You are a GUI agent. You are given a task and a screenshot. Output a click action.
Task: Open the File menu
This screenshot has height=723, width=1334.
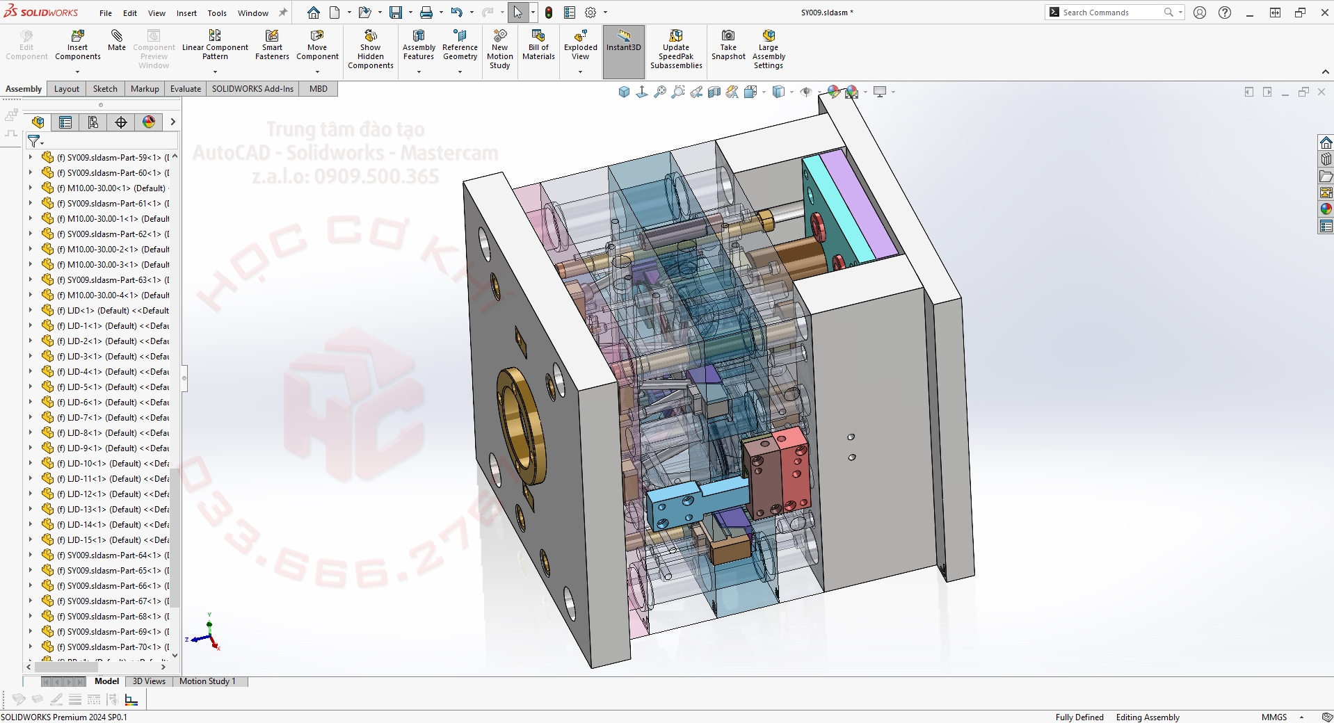click(x=106, y=13)
